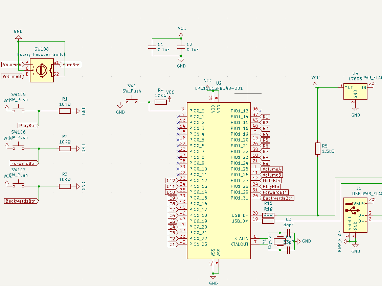
Task: Click the R1 label at PIO1_14
Action: tap(265, 117)
